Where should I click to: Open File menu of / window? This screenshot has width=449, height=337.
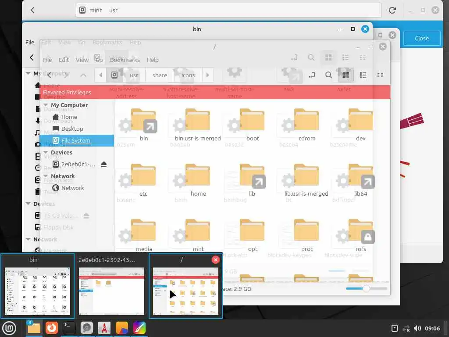coord(47,60)
